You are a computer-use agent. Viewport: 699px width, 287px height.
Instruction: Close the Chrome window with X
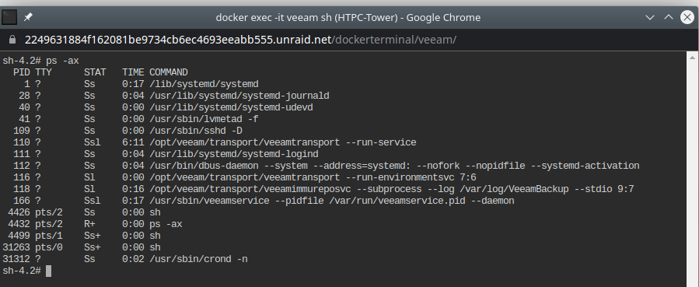(687, 17)
